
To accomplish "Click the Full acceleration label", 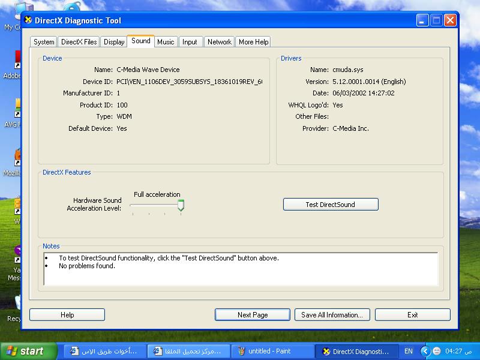I will [x=157, y=194].
